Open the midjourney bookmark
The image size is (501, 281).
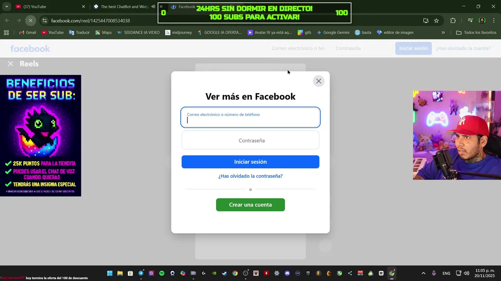pos(178,32)
